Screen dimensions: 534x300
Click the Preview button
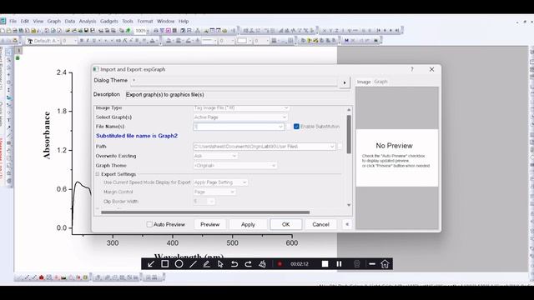(210, 224)
